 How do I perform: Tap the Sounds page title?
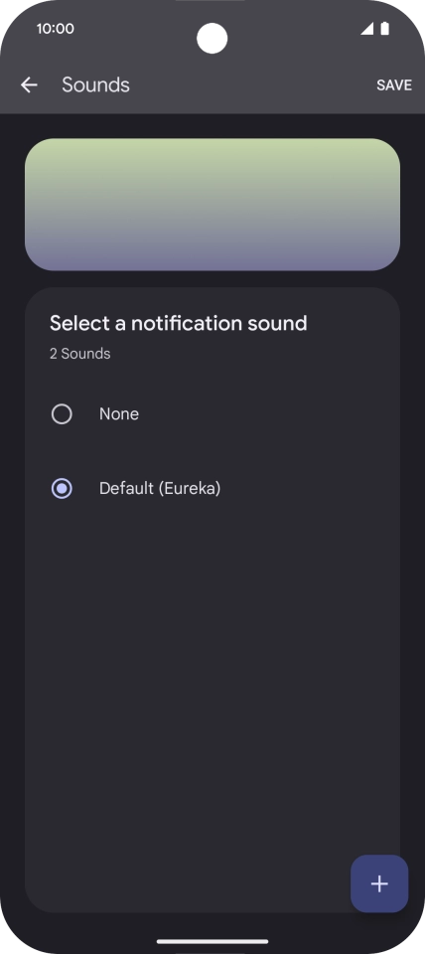pos(95,84)
